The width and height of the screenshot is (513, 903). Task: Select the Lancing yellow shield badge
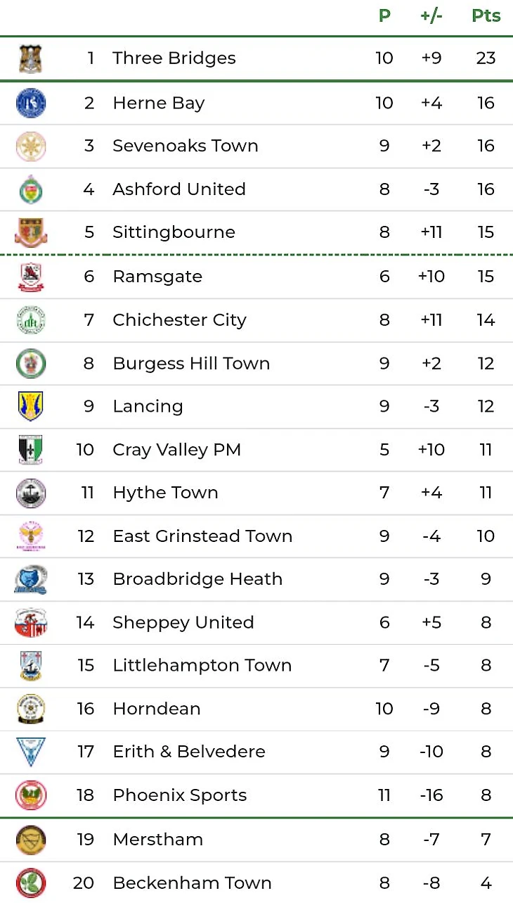[30, 406]
